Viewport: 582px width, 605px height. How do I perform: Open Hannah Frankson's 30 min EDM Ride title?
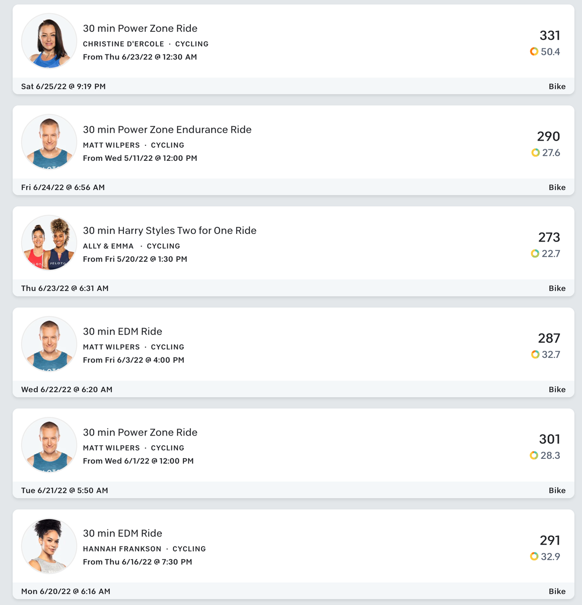click(122, 533)
